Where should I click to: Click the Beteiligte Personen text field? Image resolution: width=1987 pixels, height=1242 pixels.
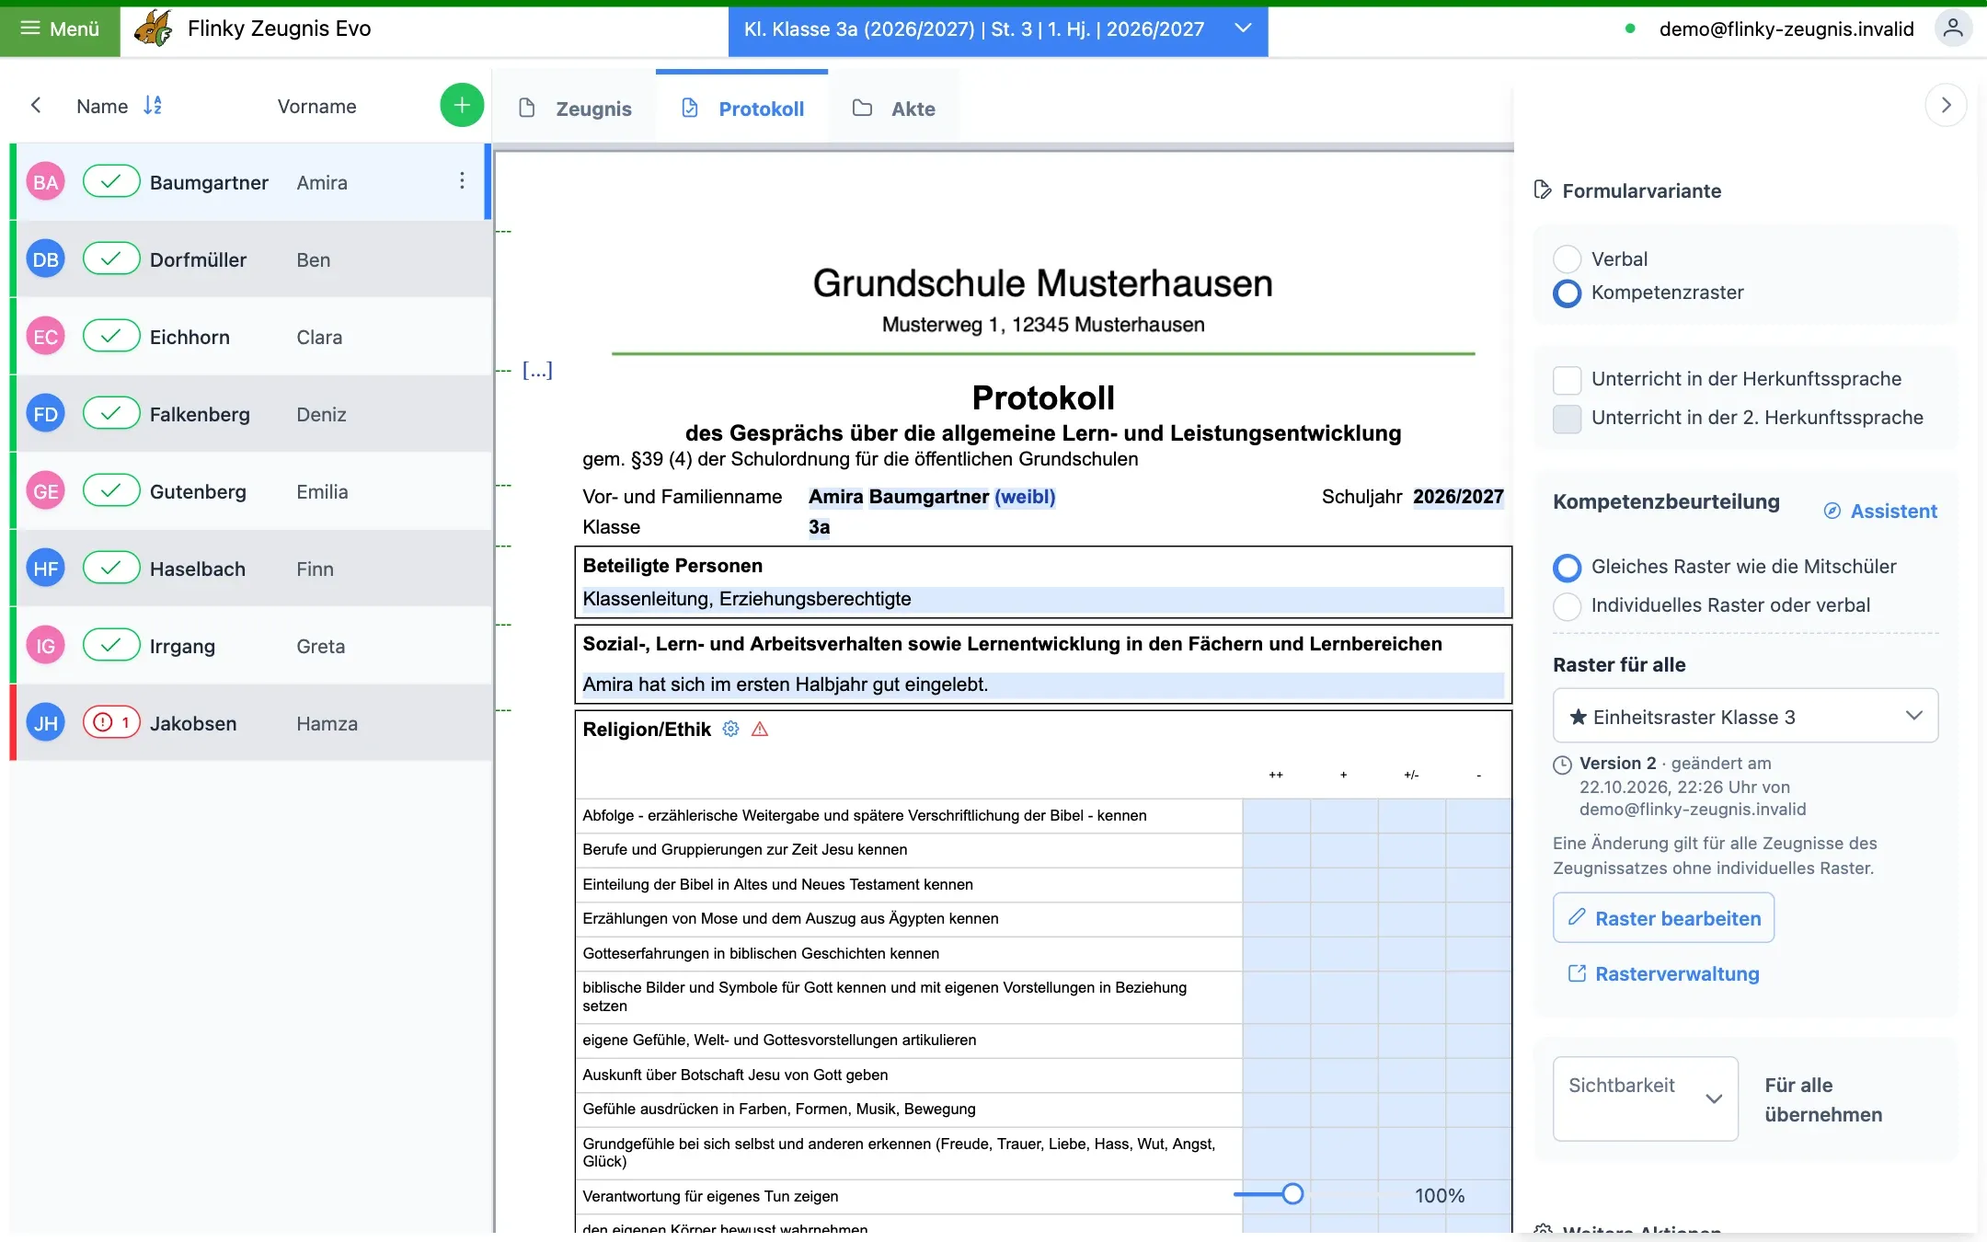1043,599
